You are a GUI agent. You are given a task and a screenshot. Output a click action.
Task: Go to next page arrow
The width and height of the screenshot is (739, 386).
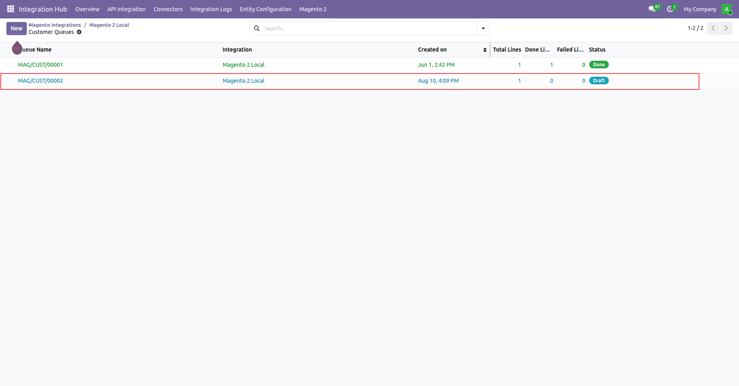(x=726, y=28)
